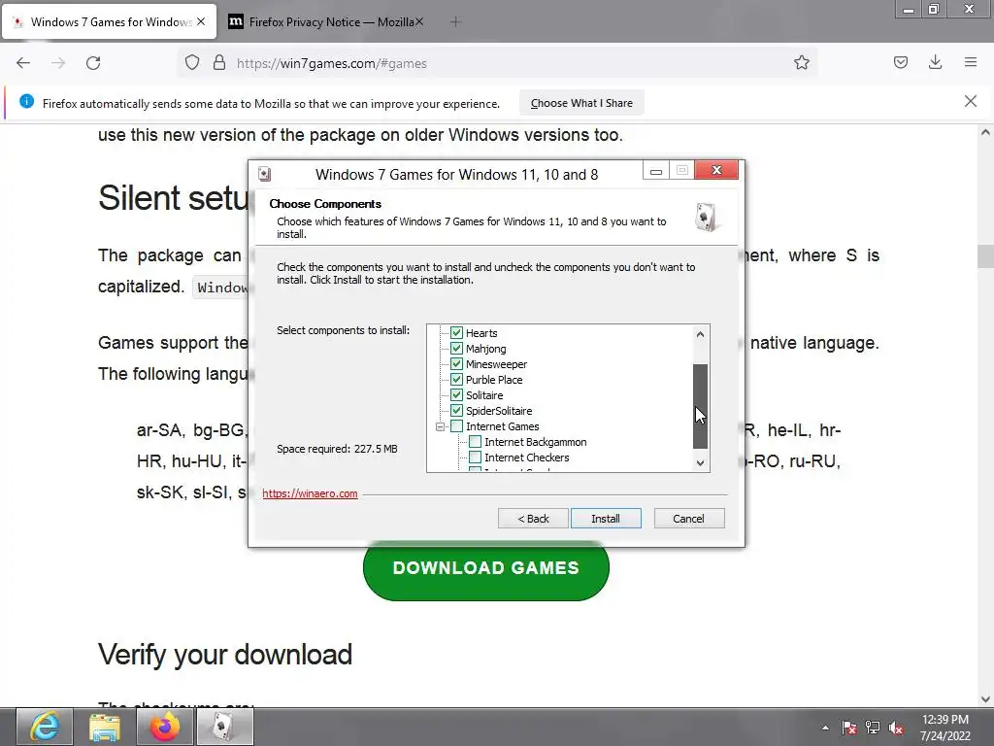Open Internet Explorer from taskbar

(x=45, y=727)
